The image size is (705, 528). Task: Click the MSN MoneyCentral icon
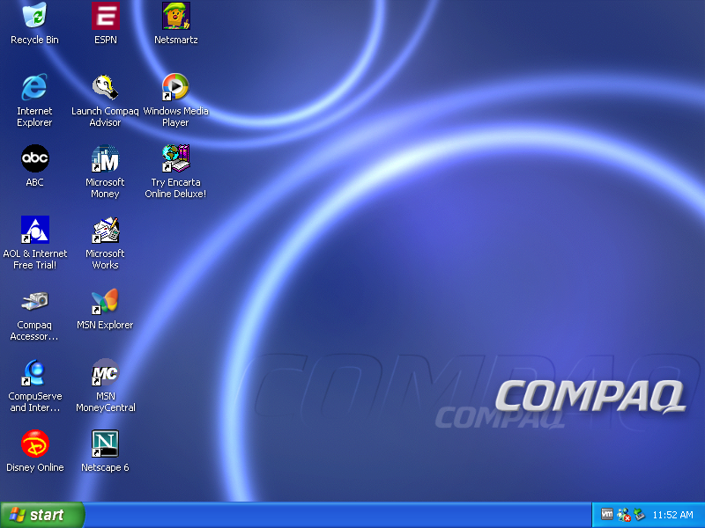[x=105, y=372]
